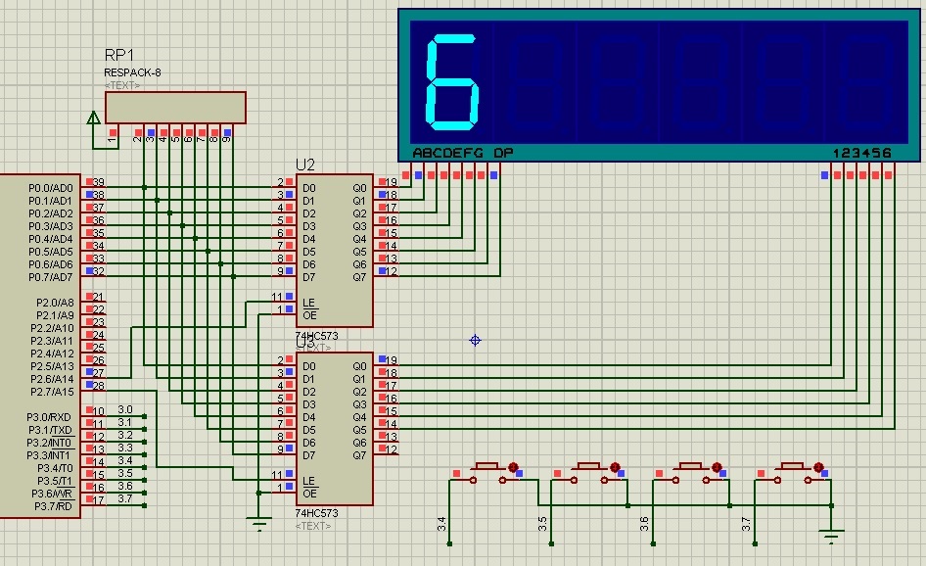
Task: Click the lit digit 6 on the display
Action: click(451, 83)
